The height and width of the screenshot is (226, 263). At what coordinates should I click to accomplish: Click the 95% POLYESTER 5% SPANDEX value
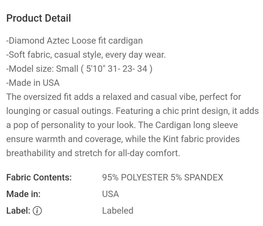click(163, 177)
